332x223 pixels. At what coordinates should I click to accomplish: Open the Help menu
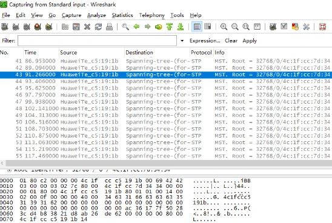point(196,15)
